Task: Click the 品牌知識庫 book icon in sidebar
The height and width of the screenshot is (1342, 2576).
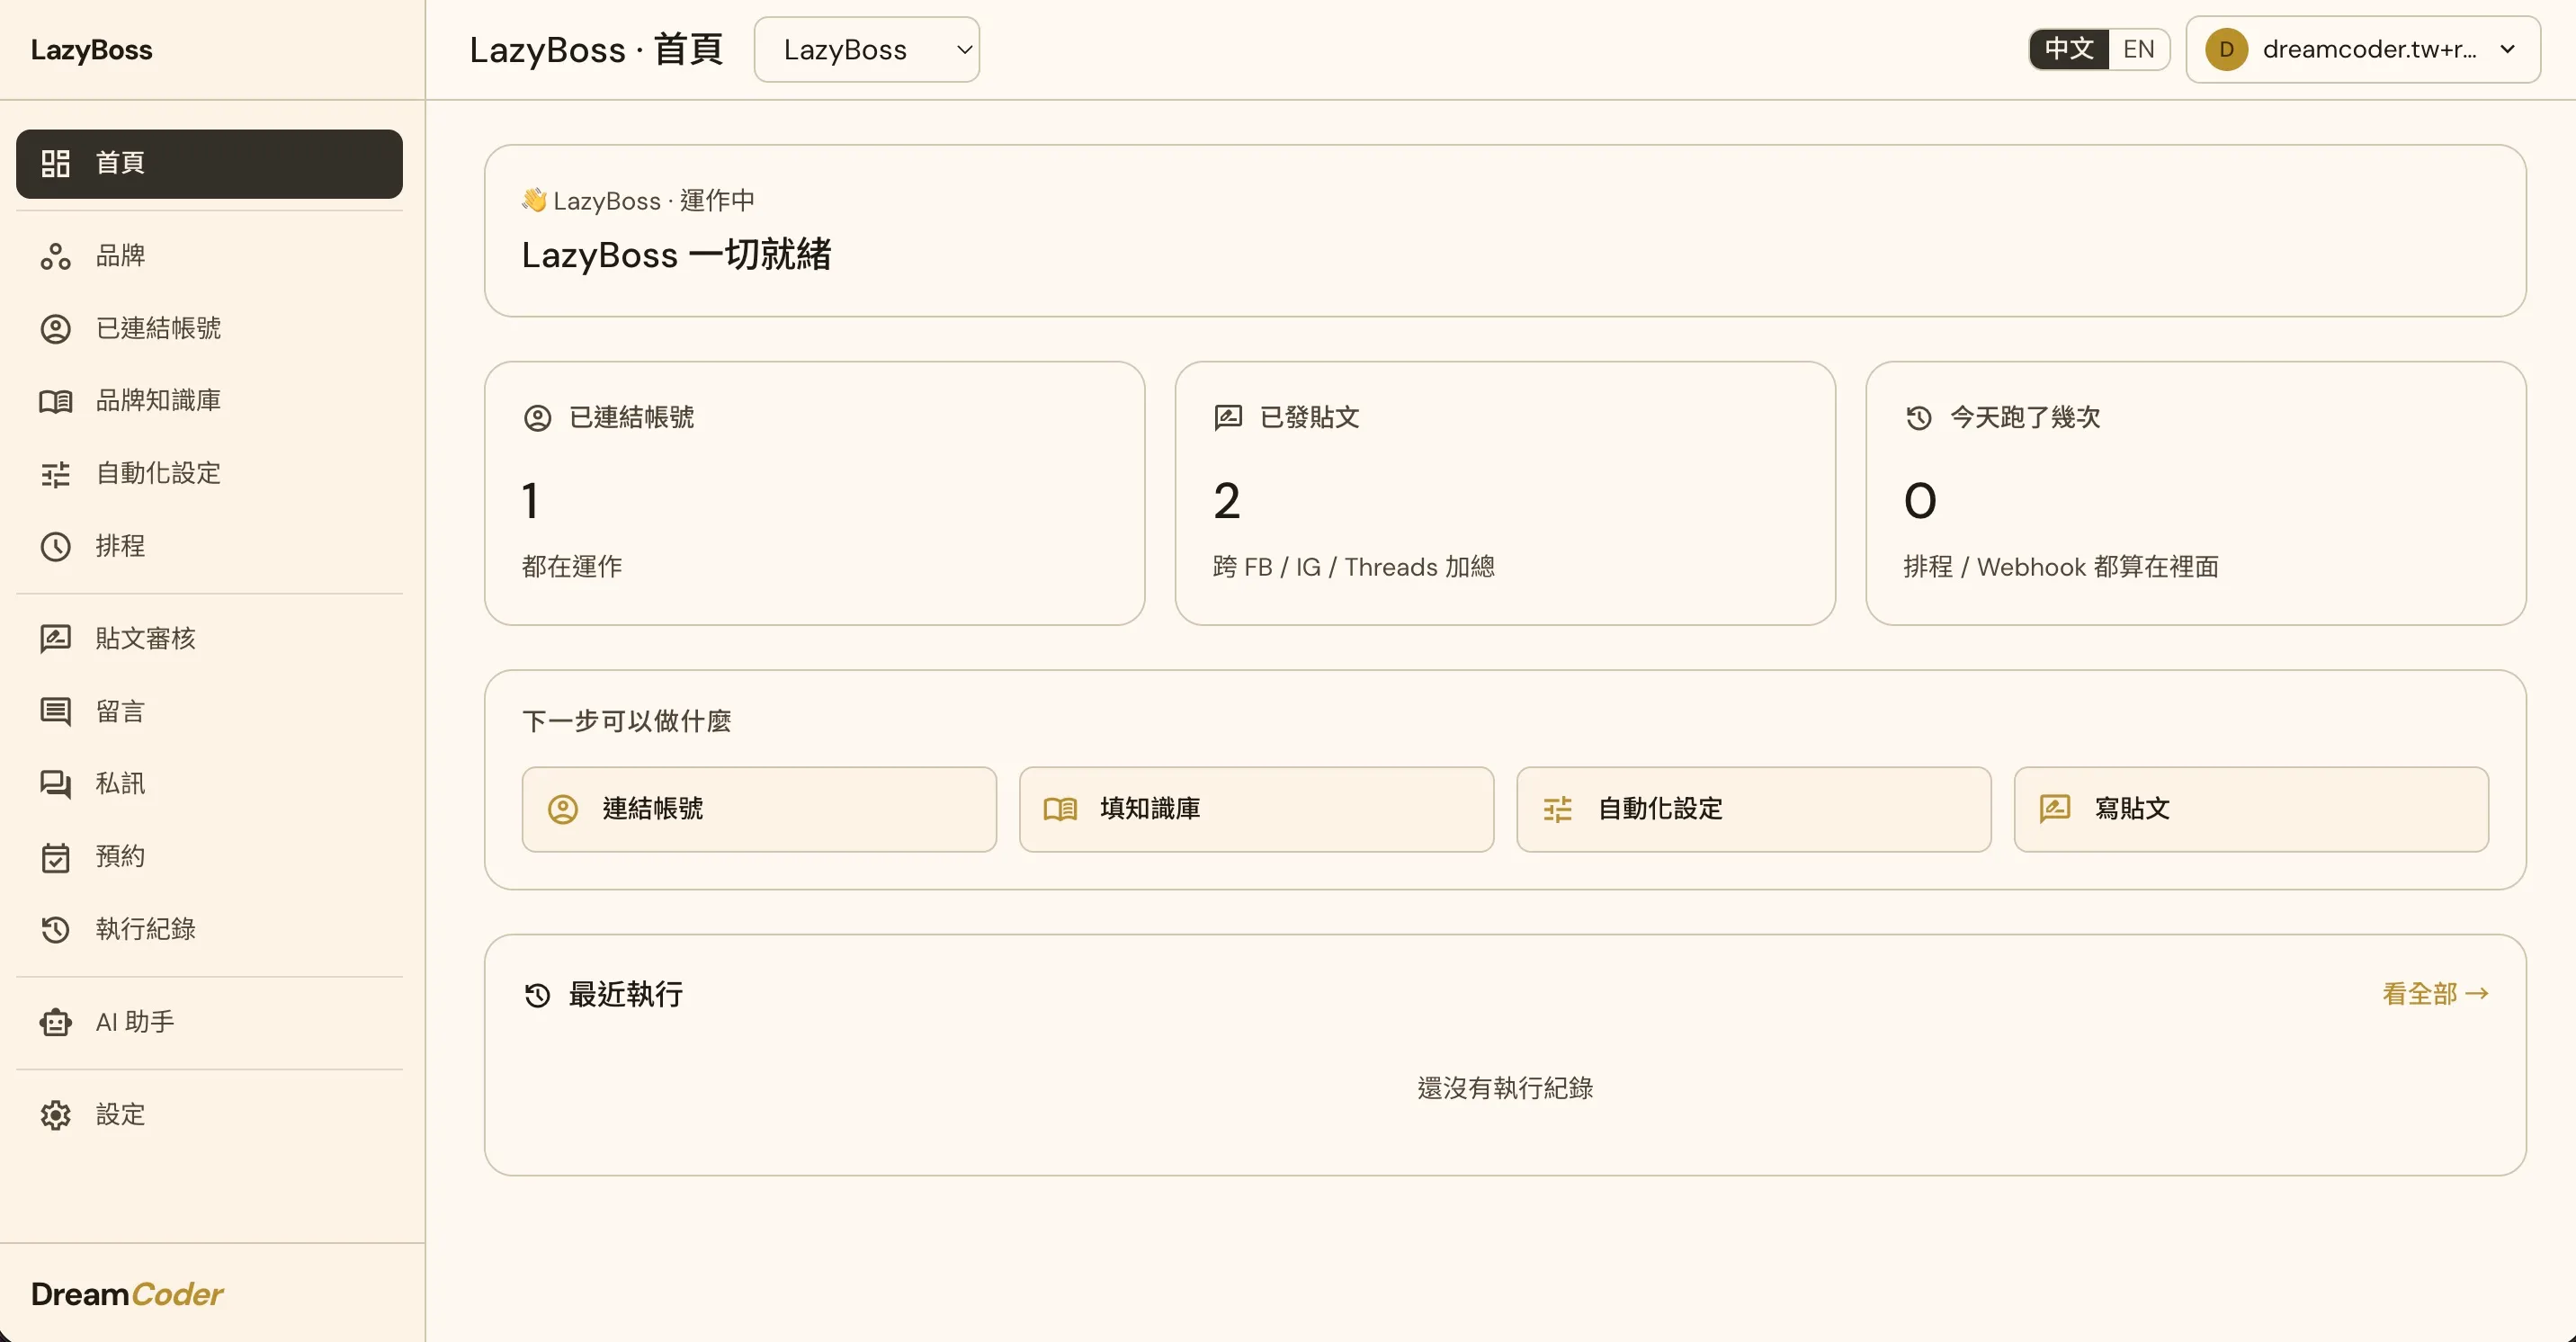Action: click(x=55, y=402)
